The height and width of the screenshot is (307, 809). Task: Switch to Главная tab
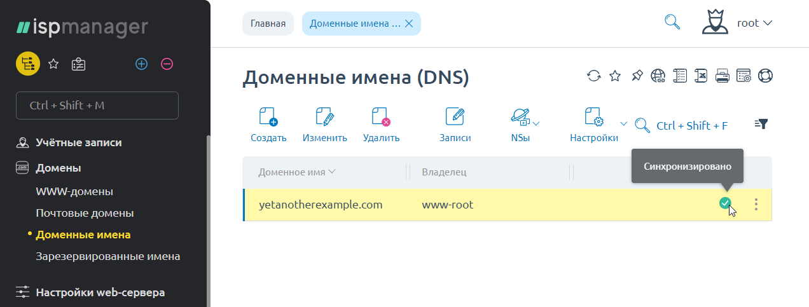[268, 24]
